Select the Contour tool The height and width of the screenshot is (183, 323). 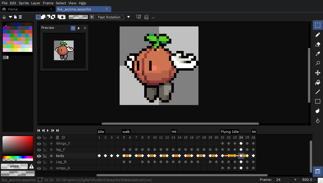click(318, 111)
